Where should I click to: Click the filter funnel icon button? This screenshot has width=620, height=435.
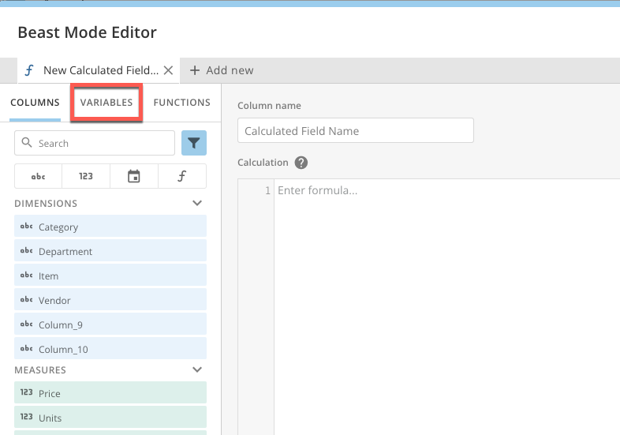click(x=194, y=144)
